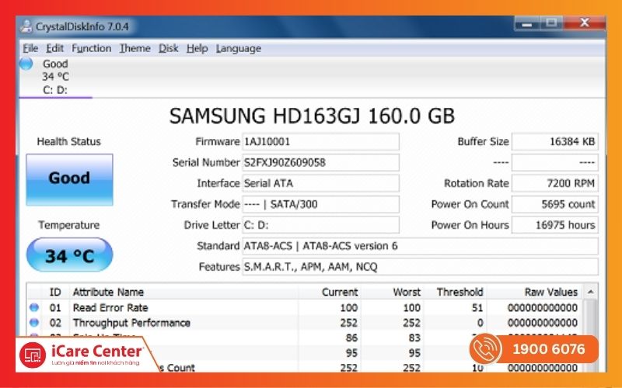This screenshot has width=622, height=388.
Task: Click the Features field with S.M.A.R.T., APM
Action: (420, 267)
